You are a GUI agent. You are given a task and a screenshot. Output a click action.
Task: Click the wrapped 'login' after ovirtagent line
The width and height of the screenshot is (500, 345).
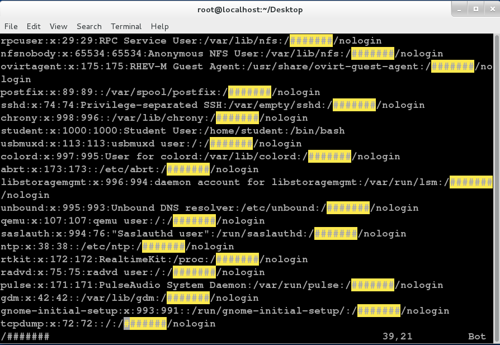[x=16, y=79]
